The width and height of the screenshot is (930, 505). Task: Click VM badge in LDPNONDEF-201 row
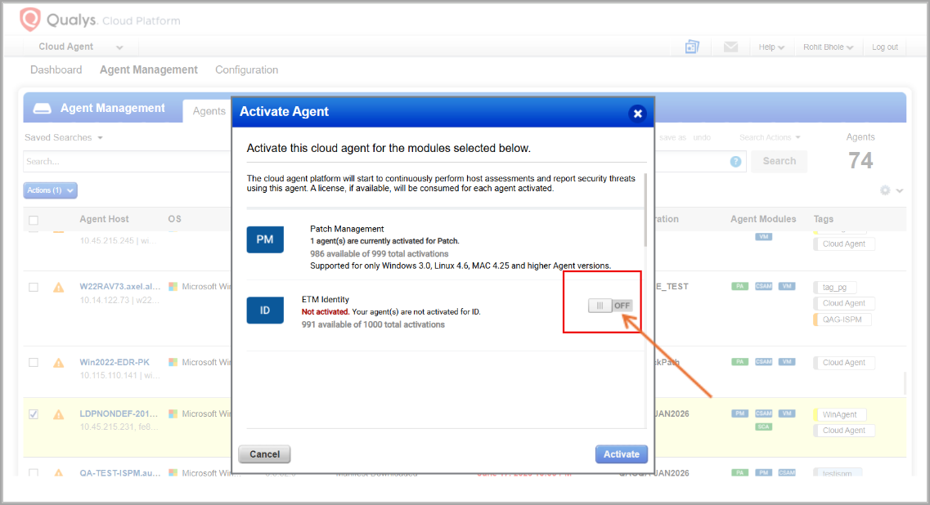pyautogui.click(x=787, y=413)
